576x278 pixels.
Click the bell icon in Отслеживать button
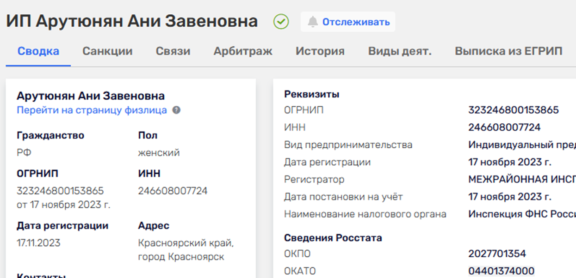313,22
